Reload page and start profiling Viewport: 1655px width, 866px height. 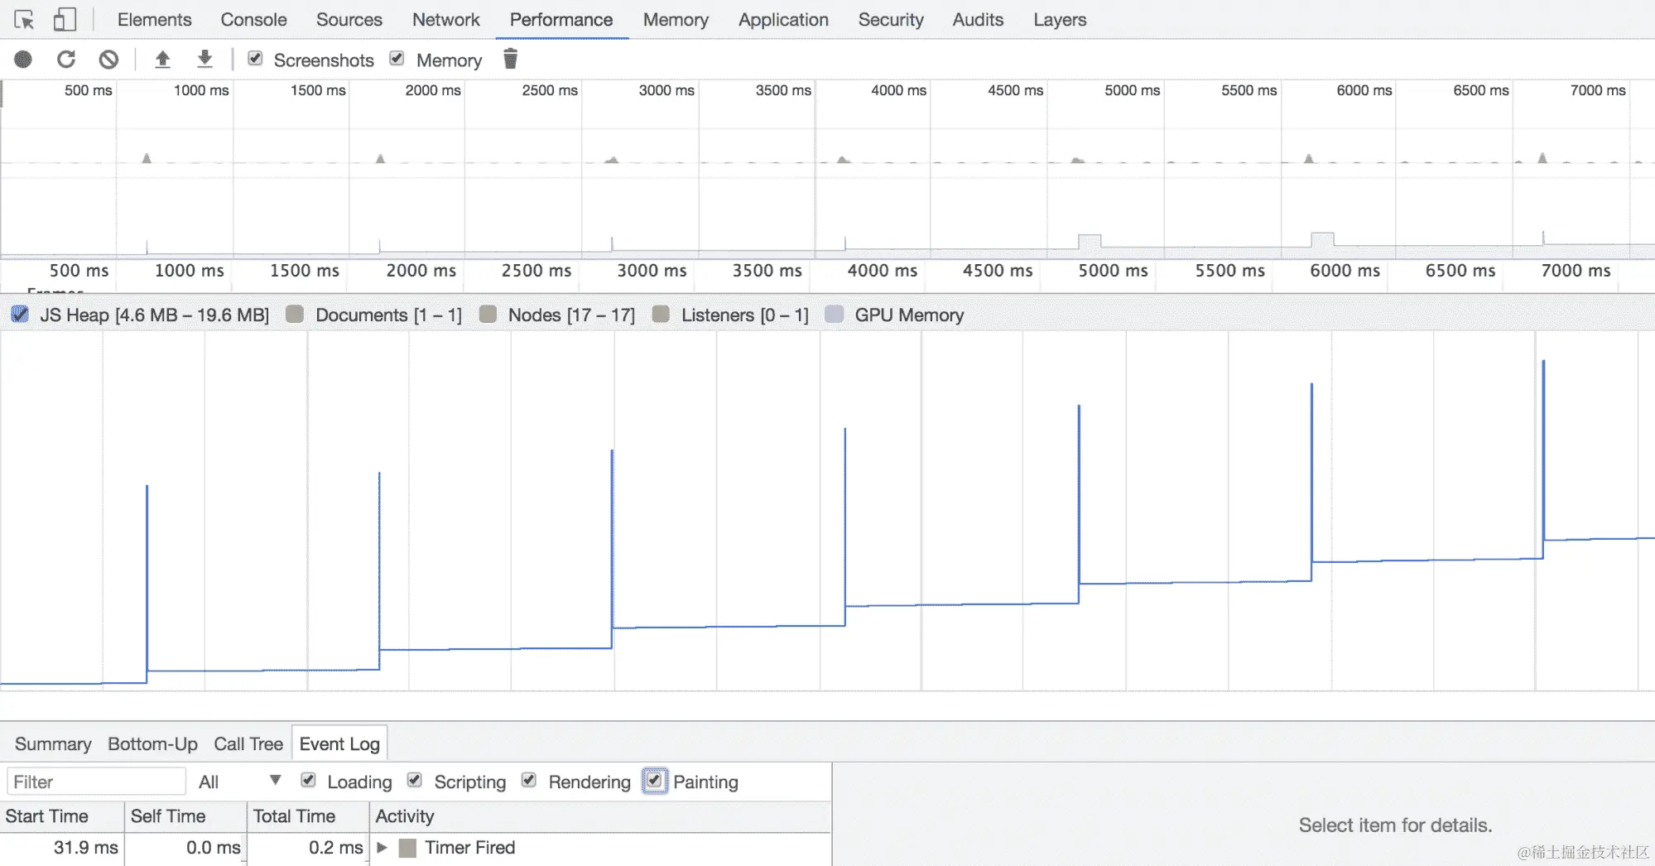coord(66,60)
